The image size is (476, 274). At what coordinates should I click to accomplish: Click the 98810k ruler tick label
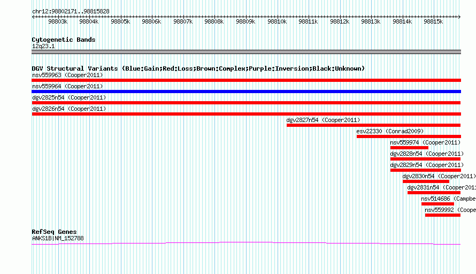point(277,21)
